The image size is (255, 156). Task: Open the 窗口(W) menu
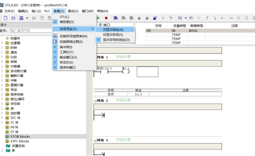click(x=88, y=11)
